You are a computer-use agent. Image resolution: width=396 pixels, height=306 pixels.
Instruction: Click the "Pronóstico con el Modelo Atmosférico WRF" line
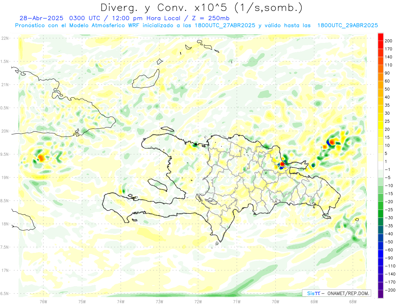click(77, 25)
